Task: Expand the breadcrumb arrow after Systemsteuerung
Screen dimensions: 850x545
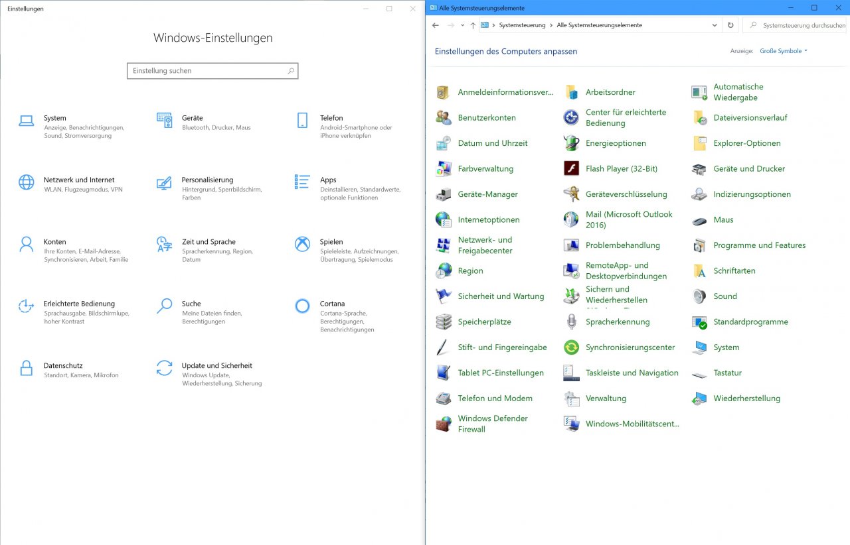Action: point(551,25)
